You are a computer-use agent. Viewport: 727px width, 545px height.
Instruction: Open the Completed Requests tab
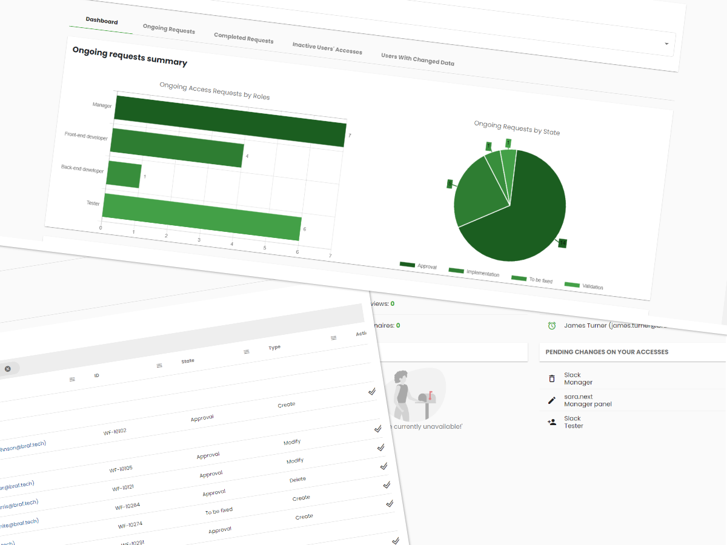(x=244, y=38)
